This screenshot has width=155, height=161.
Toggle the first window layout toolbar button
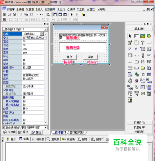55,15
